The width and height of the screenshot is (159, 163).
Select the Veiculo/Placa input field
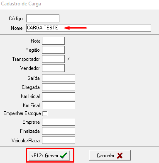[x=59, y=140]
